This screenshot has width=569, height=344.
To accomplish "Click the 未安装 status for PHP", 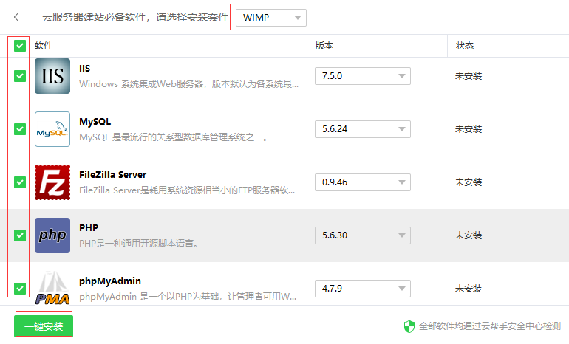I will click(x=469, y=235).
